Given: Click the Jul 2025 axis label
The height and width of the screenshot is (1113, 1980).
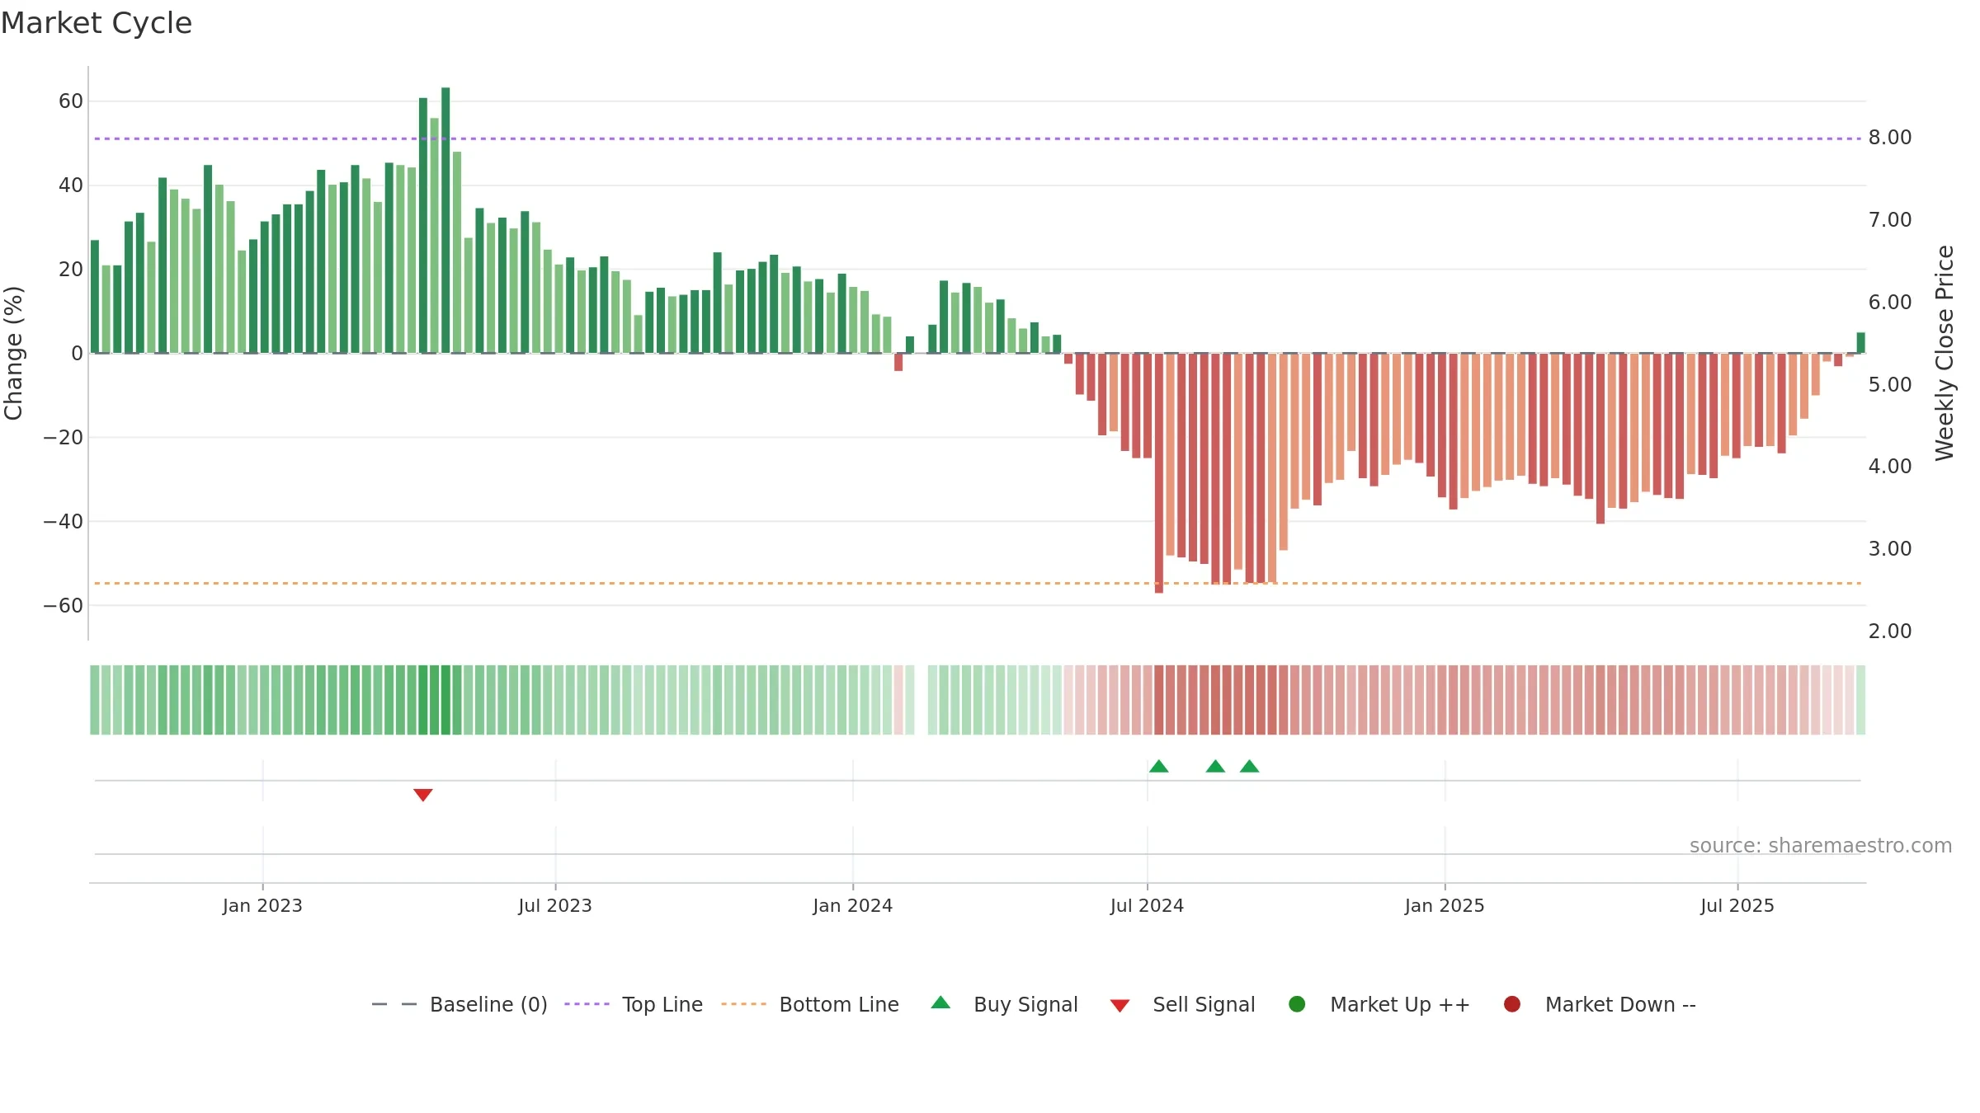Looking at the screenshot, I should [x=1737, y=905].
